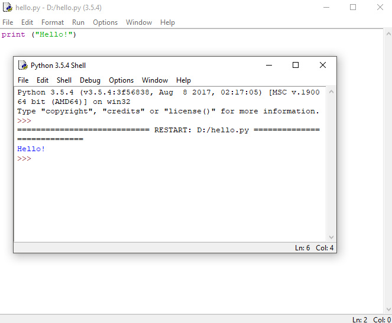The image size is (392, 323).
Task: Open the editor's Edit menu
Action: click(27, 22)
